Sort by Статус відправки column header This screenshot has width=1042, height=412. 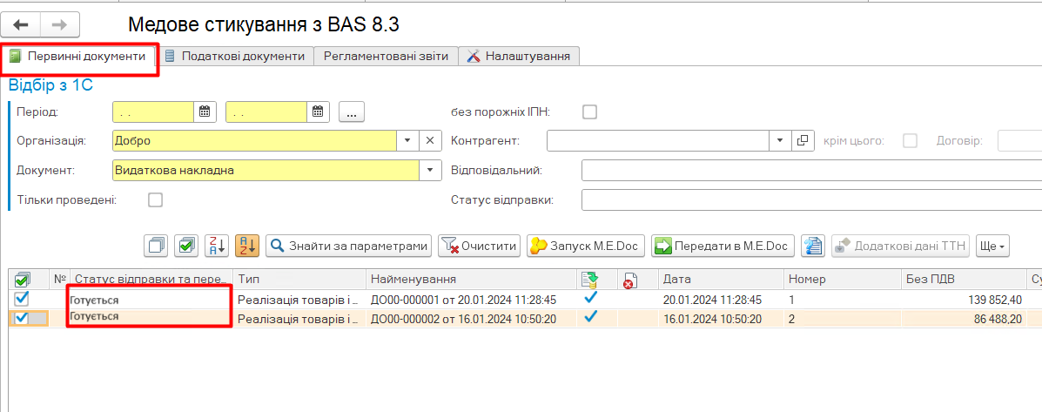152,279
